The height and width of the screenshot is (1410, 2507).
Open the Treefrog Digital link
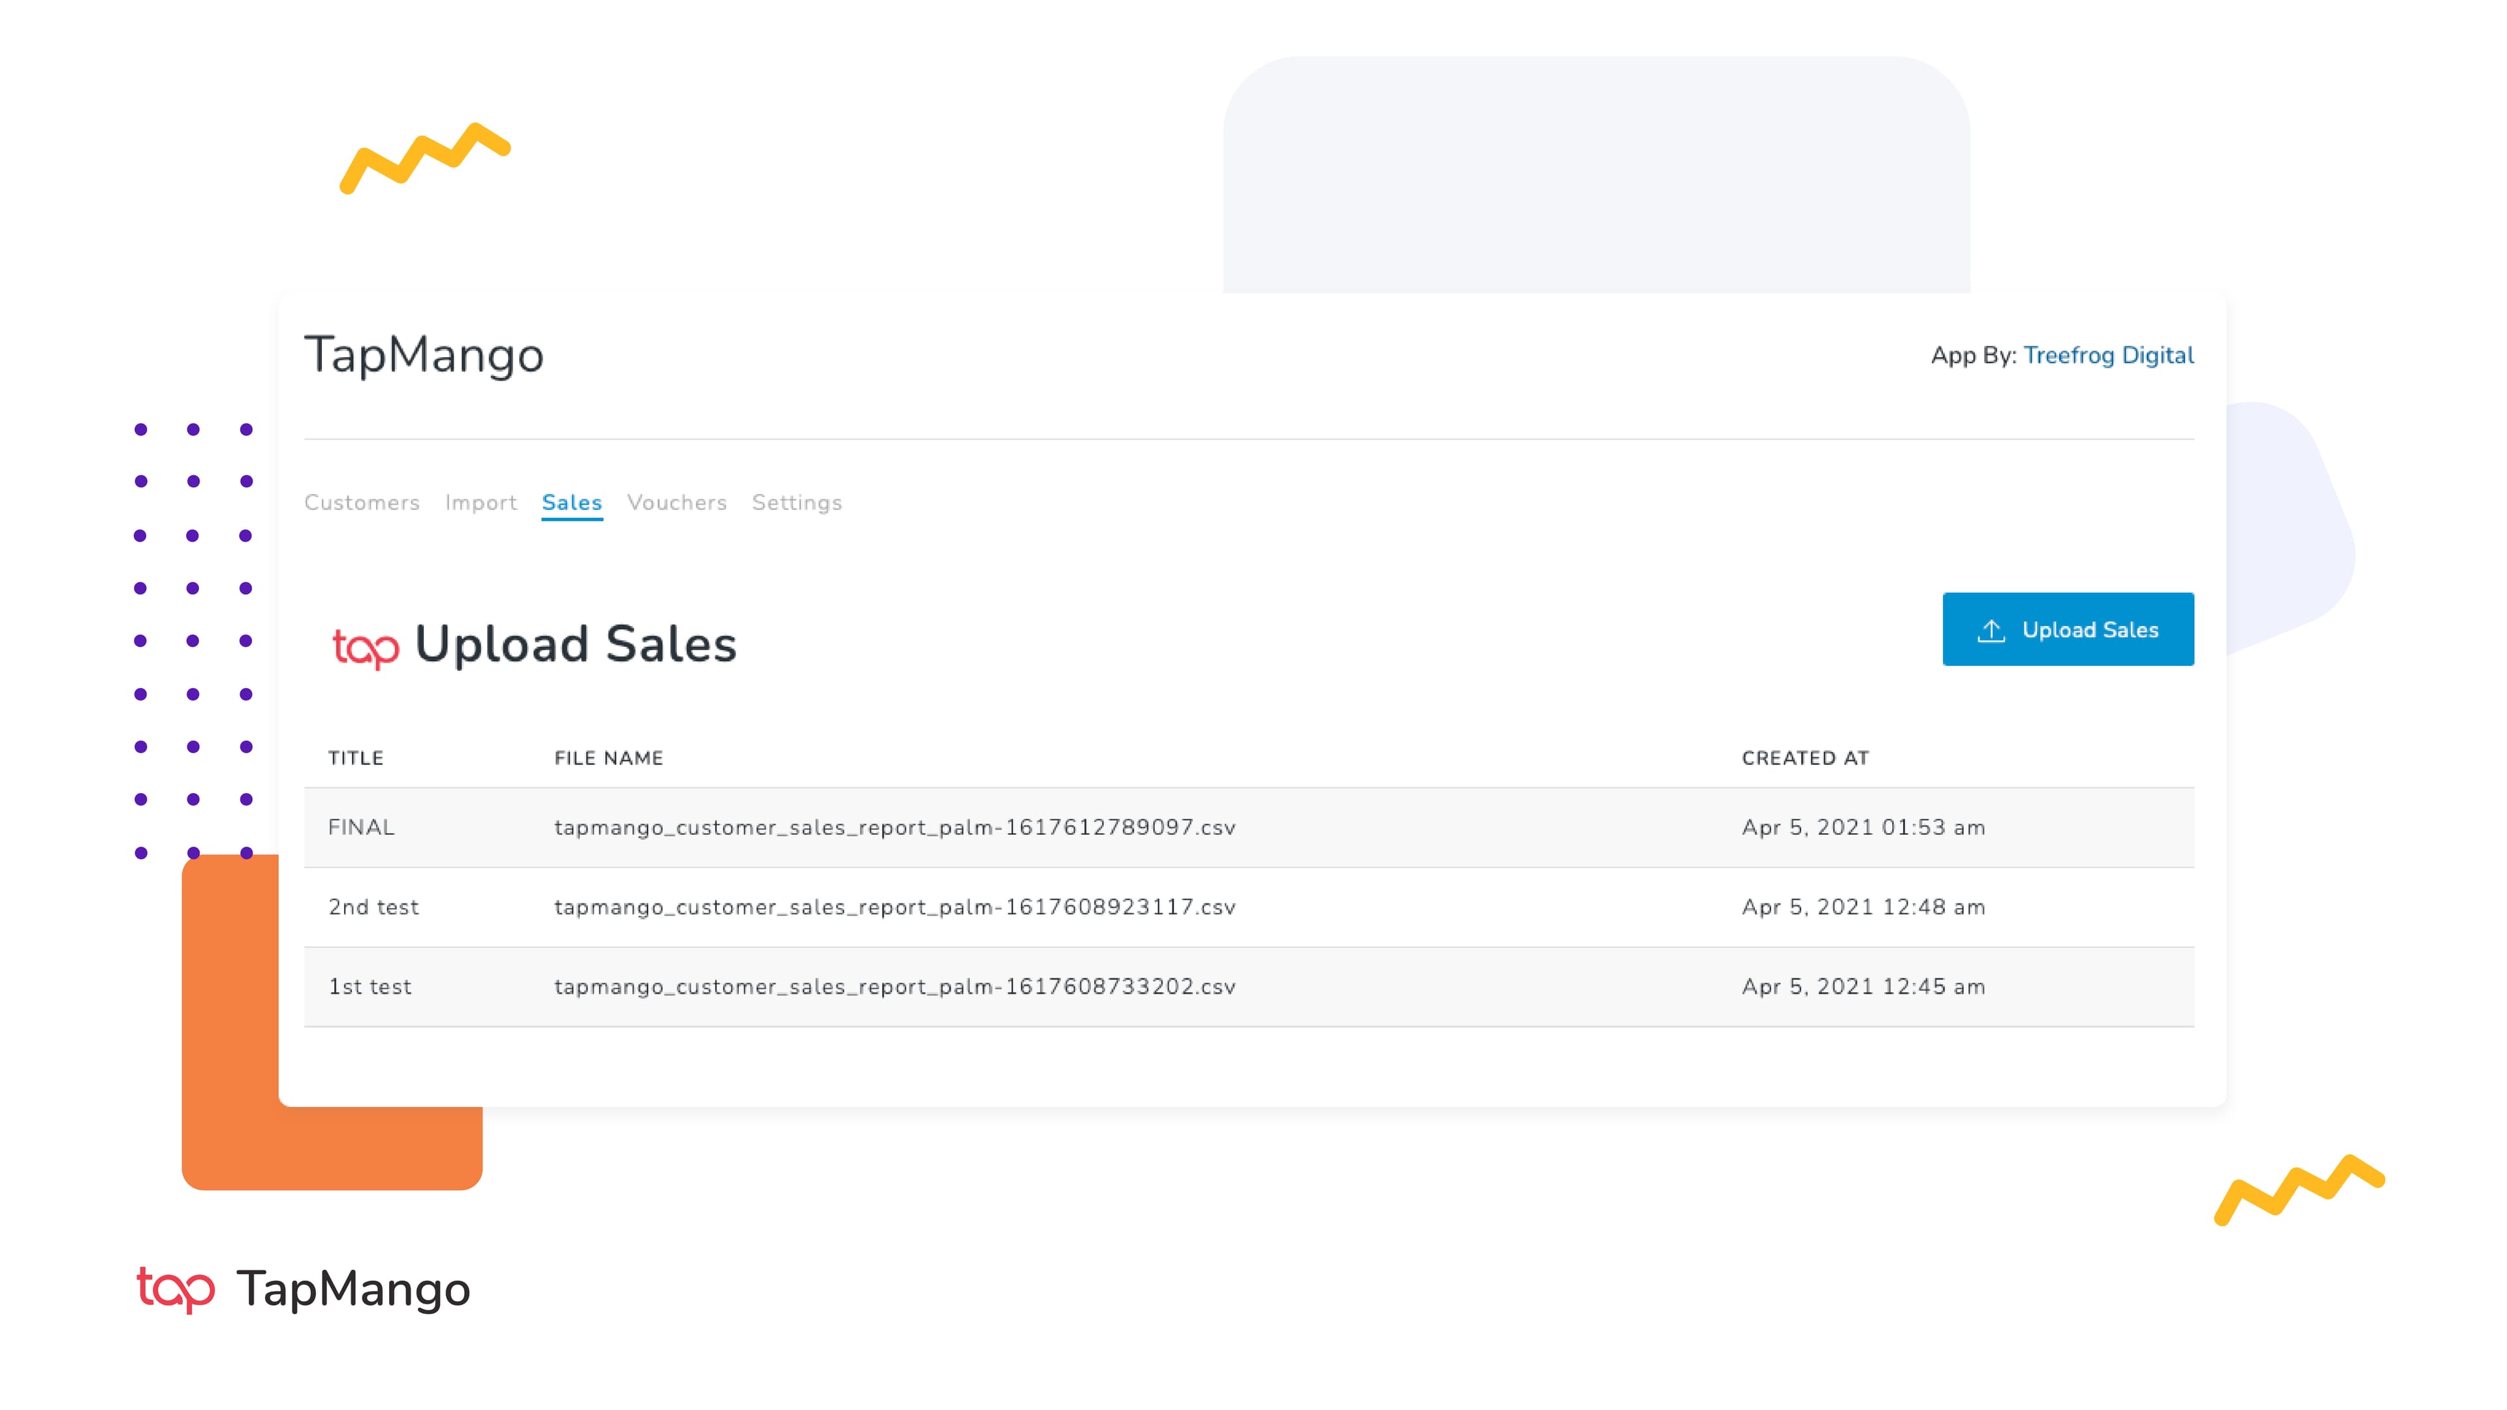2109,355
